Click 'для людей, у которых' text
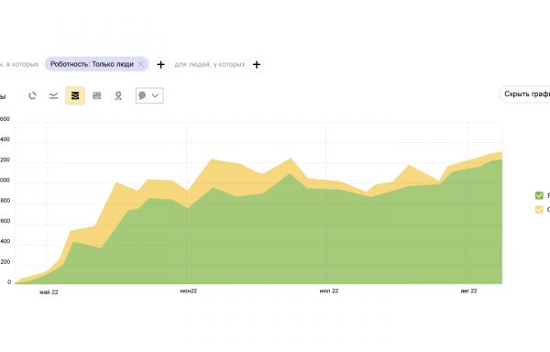 pos(210,64)
